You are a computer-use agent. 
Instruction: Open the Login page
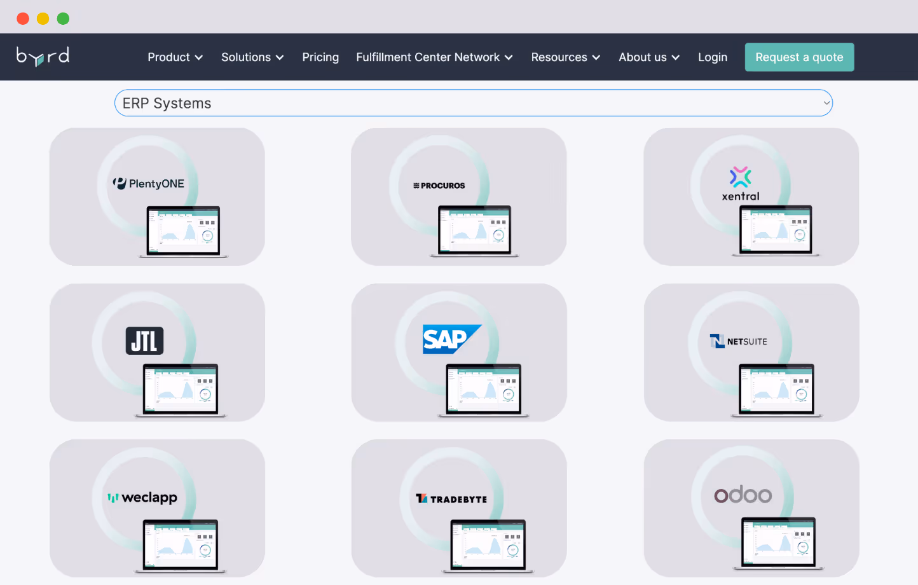point(713,57)
